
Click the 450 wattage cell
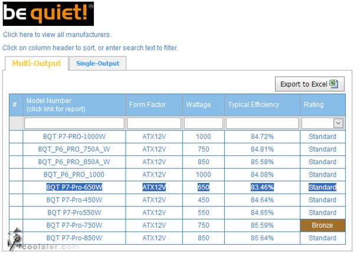tap(204, 200)
